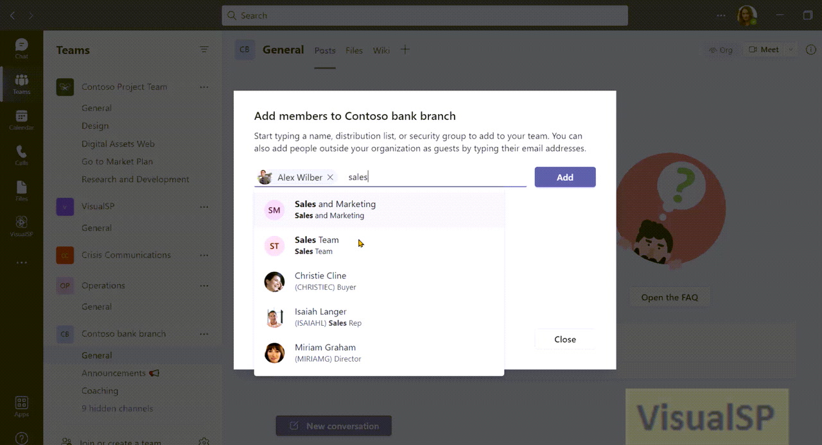View the Org chart
The image size is (822, 445).
(x=720, y=49)
